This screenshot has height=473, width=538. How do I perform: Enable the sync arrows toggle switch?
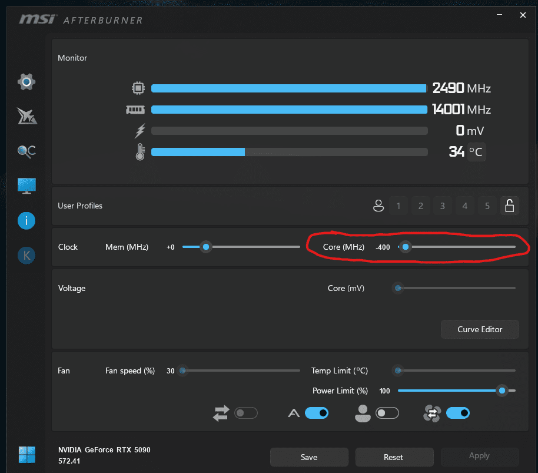click(x=246, y=413)
